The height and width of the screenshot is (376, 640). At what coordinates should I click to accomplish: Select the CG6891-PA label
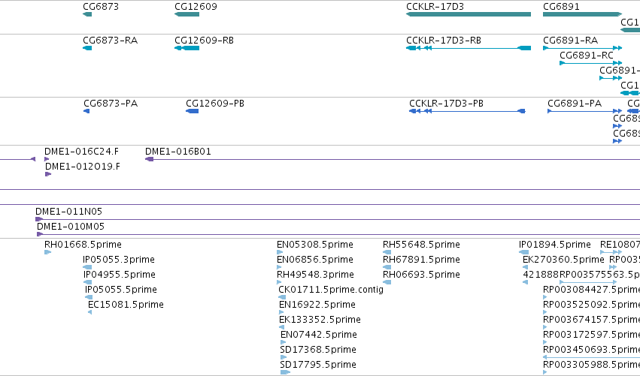(575, 104)
